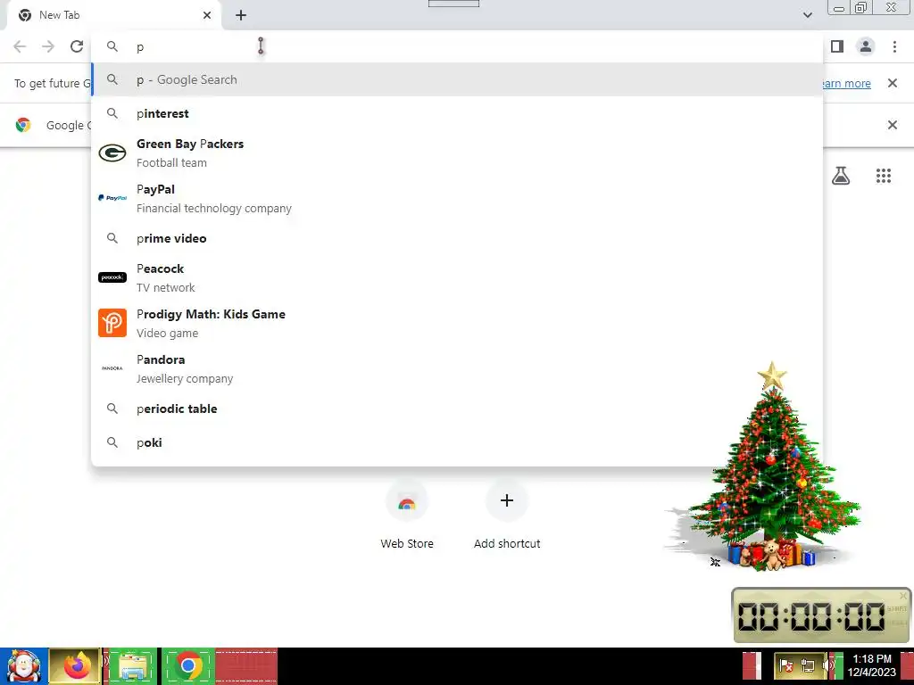Click the network tray icon
Image resolution: width=914 pixels, height=685 pixels.
[807, 665]
